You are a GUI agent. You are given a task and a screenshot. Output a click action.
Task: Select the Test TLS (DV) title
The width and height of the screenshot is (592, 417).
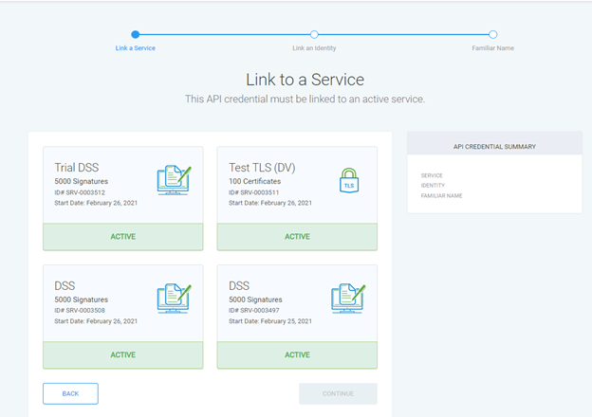point(262,168)
